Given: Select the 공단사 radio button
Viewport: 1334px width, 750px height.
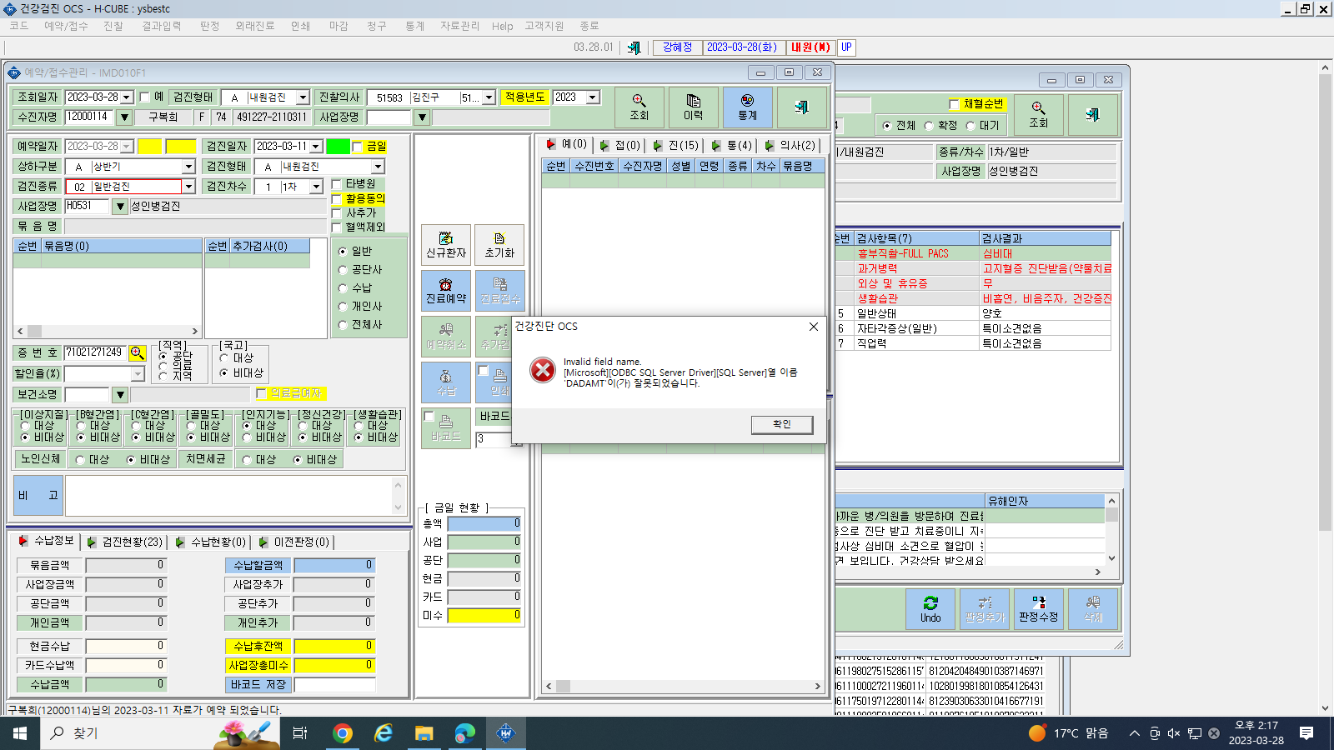Looking at the screenshot, I should click(343, 270).
